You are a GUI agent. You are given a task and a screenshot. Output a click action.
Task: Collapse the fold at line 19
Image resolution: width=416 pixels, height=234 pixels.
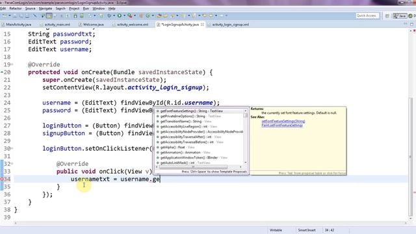(x=12, y=64)
